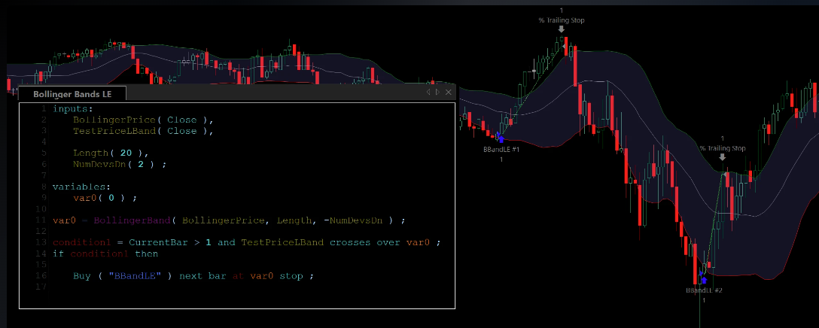Click the gray exit arrow under the lower % Trailing Stop label
The height and width of the screenshot is (328, 819).
point(723,157)
